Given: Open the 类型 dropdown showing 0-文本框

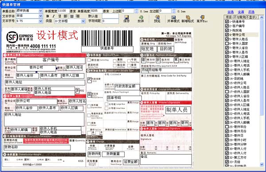Looking at the screenshot, I should pyautogui.click(x=83, y=21).
